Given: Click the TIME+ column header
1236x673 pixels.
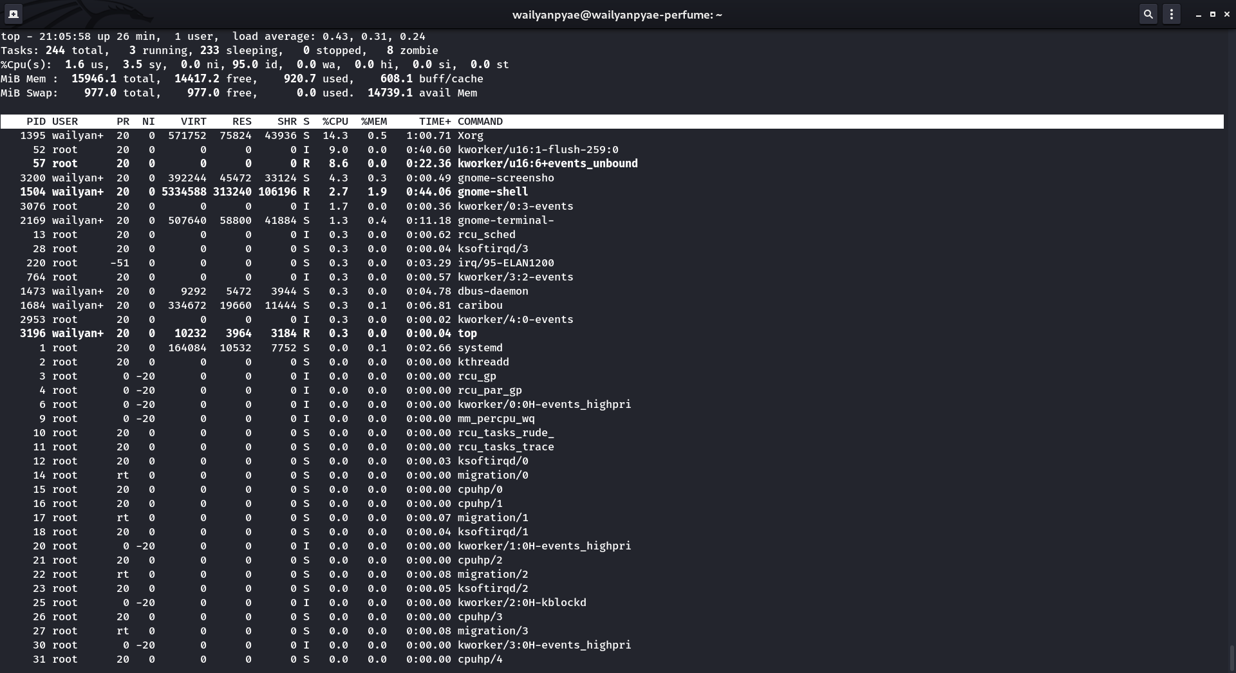Looking at the screenshot, I should (435, 122).
